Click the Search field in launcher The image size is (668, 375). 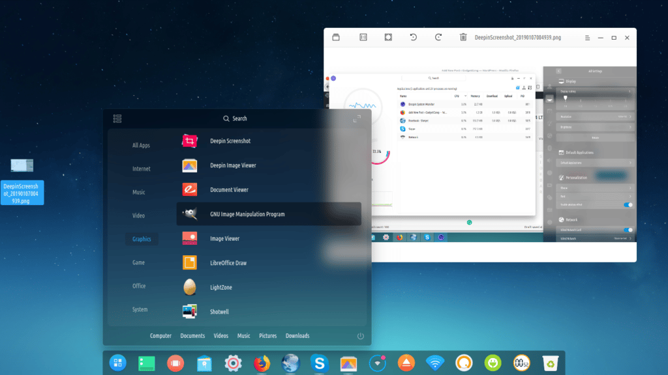(x=235, y=118)
